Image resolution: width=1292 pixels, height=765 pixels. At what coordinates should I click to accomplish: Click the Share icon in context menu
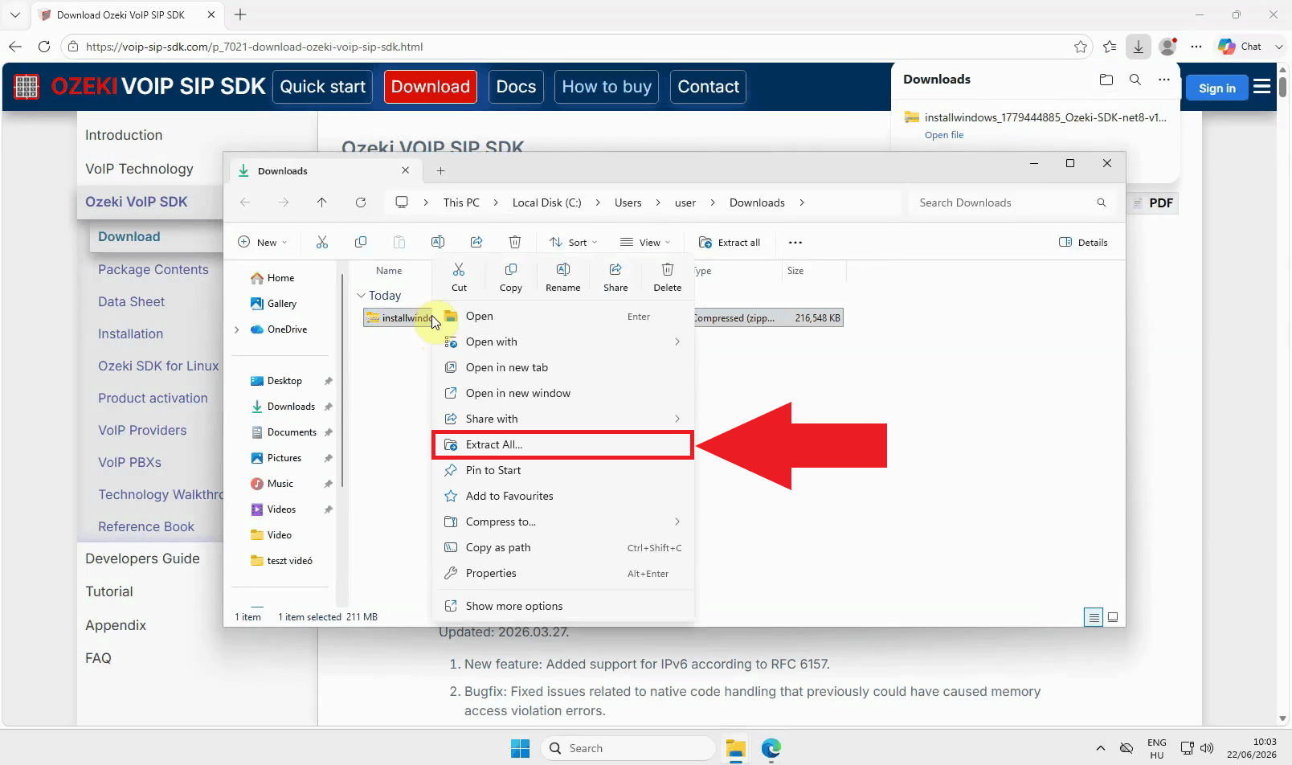pyautogui.click(x=615, y=269)
